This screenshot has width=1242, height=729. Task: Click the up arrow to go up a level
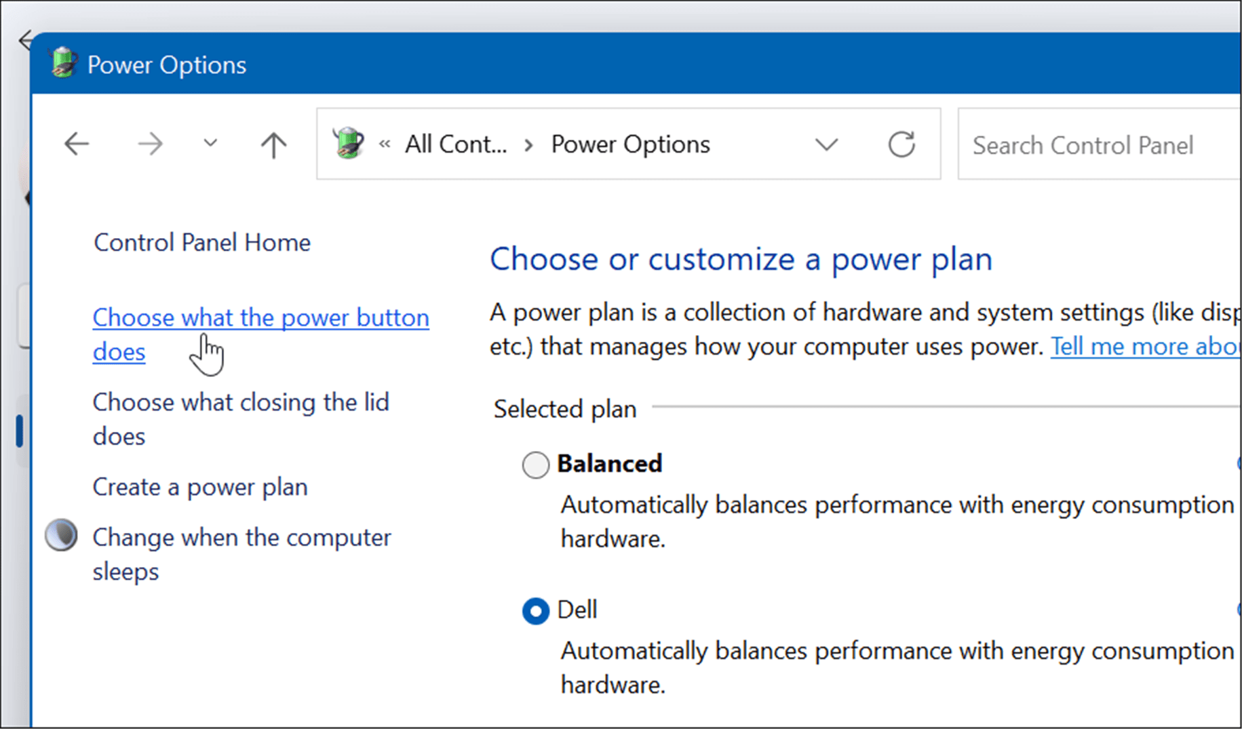272,144
